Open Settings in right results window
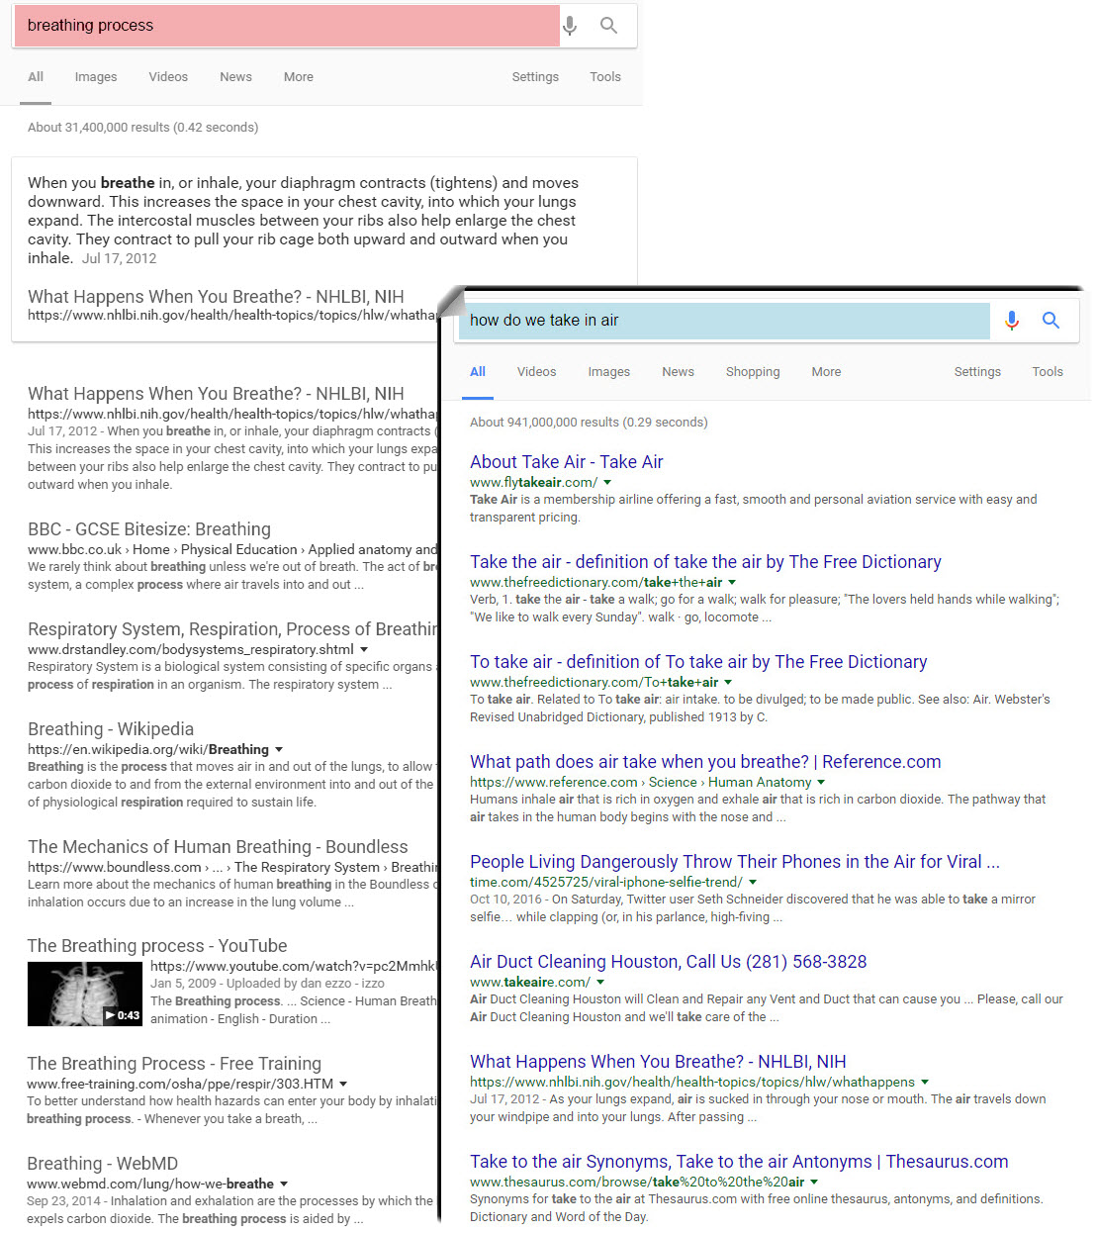Screen dimensions: 1097x1233 tap(977, 372)
